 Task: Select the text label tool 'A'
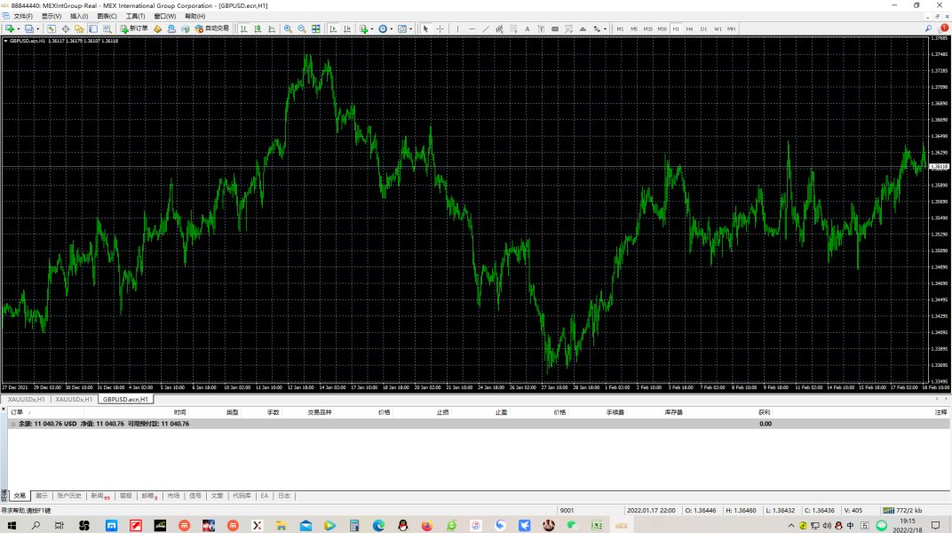point(528,28)
